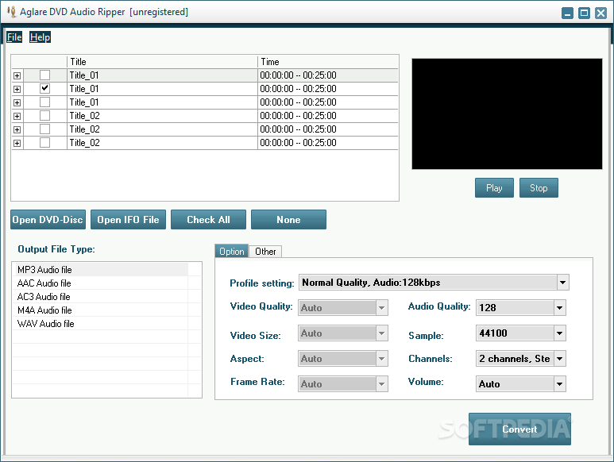Start the Convert process
The image size is (614, 462).
(519, 429)
